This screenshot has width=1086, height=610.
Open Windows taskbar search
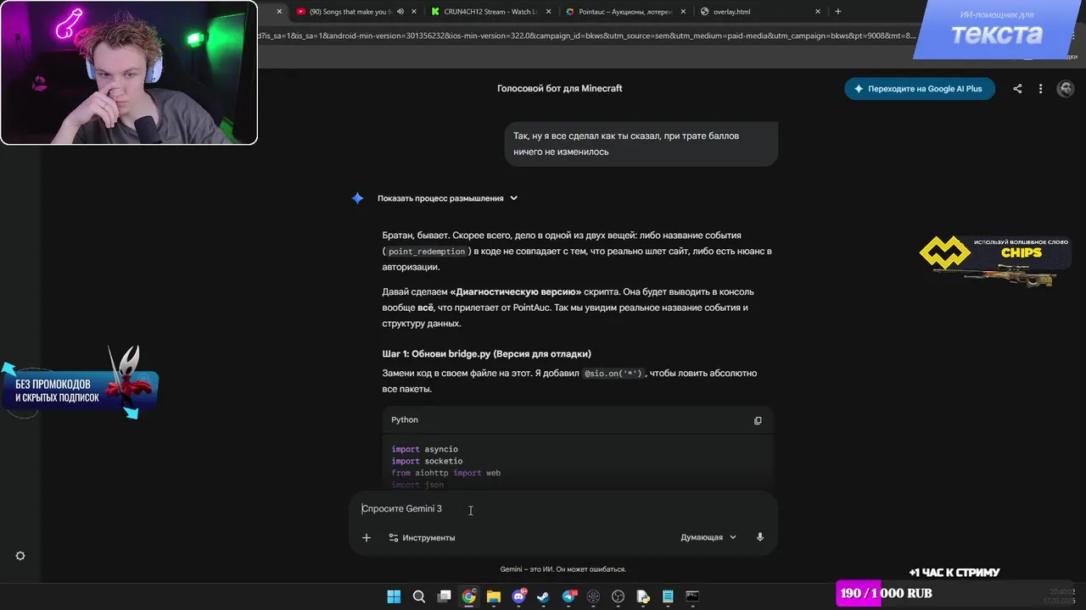[x=419, y=596]
